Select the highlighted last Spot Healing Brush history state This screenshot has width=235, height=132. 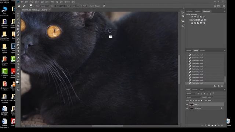coord(205,83)
